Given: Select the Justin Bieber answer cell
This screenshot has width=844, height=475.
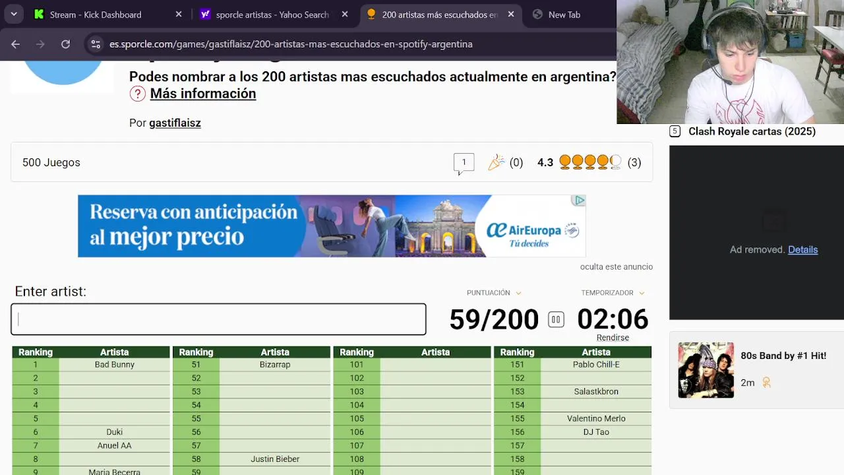Looking at the screenshot, I should click(x=275, y=459).
